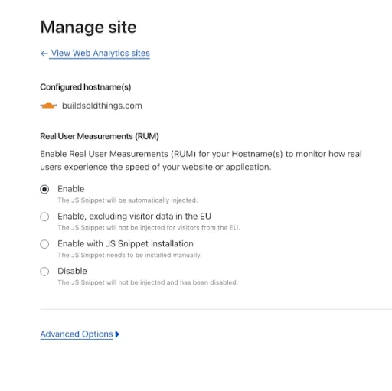
Task: Click the 'Enable with JS Snippet installation' label
Action: point(126,244)
